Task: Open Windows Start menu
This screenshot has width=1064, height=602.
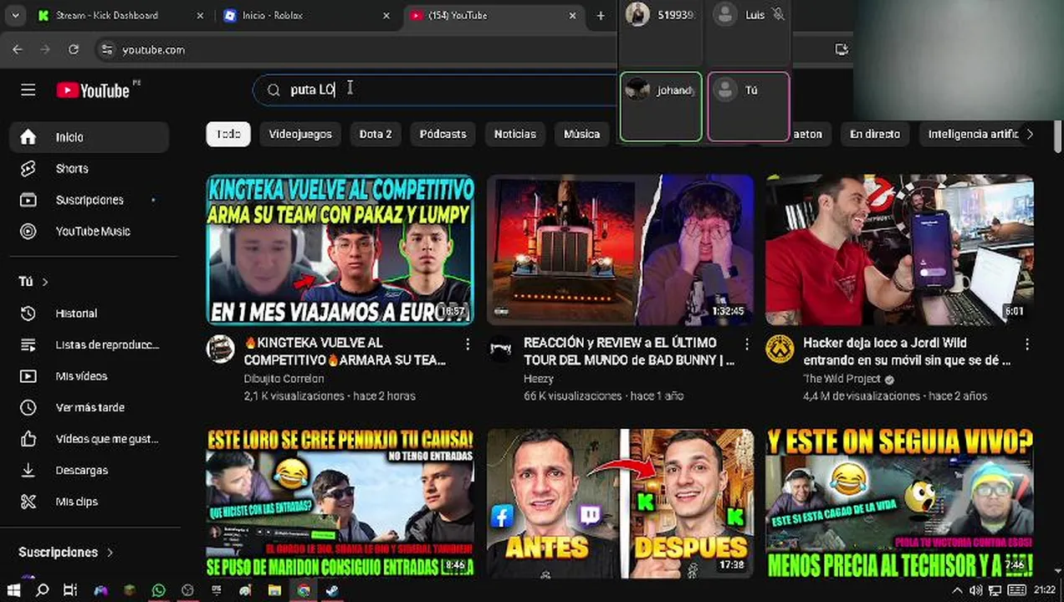Action: 14,590
